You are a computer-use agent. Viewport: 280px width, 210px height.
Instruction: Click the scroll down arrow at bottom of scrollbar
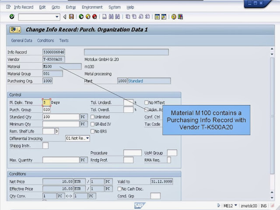(272, 198)
